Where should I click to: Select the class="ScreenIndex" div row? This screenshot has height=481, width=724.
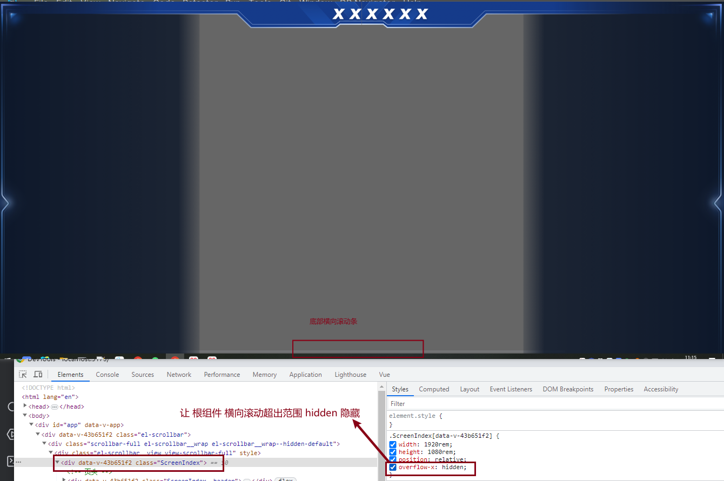[x=133, y=463]
